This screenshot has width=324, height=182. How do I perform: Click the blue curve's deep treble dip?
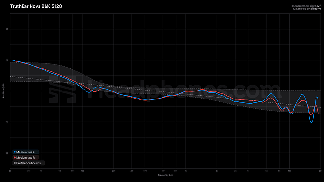pyautogui.click(x=311, y=122)
